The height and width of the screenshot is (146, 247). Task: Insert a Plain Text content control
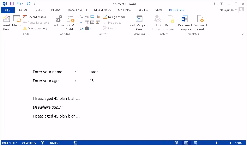[87, 17]
